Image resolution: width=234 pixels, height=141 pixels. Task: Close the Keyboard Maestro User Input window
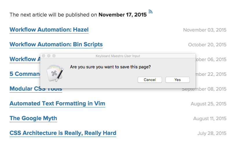44,56
